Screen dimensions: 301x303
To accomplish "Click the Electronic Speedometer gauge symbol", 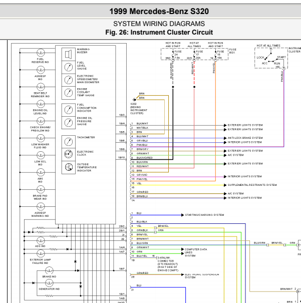I will (x=69, y=80).
